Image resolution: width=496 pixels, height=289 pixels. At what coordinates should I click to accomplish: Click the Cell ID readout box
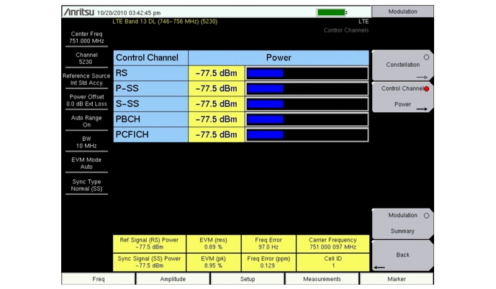point(333,262)
